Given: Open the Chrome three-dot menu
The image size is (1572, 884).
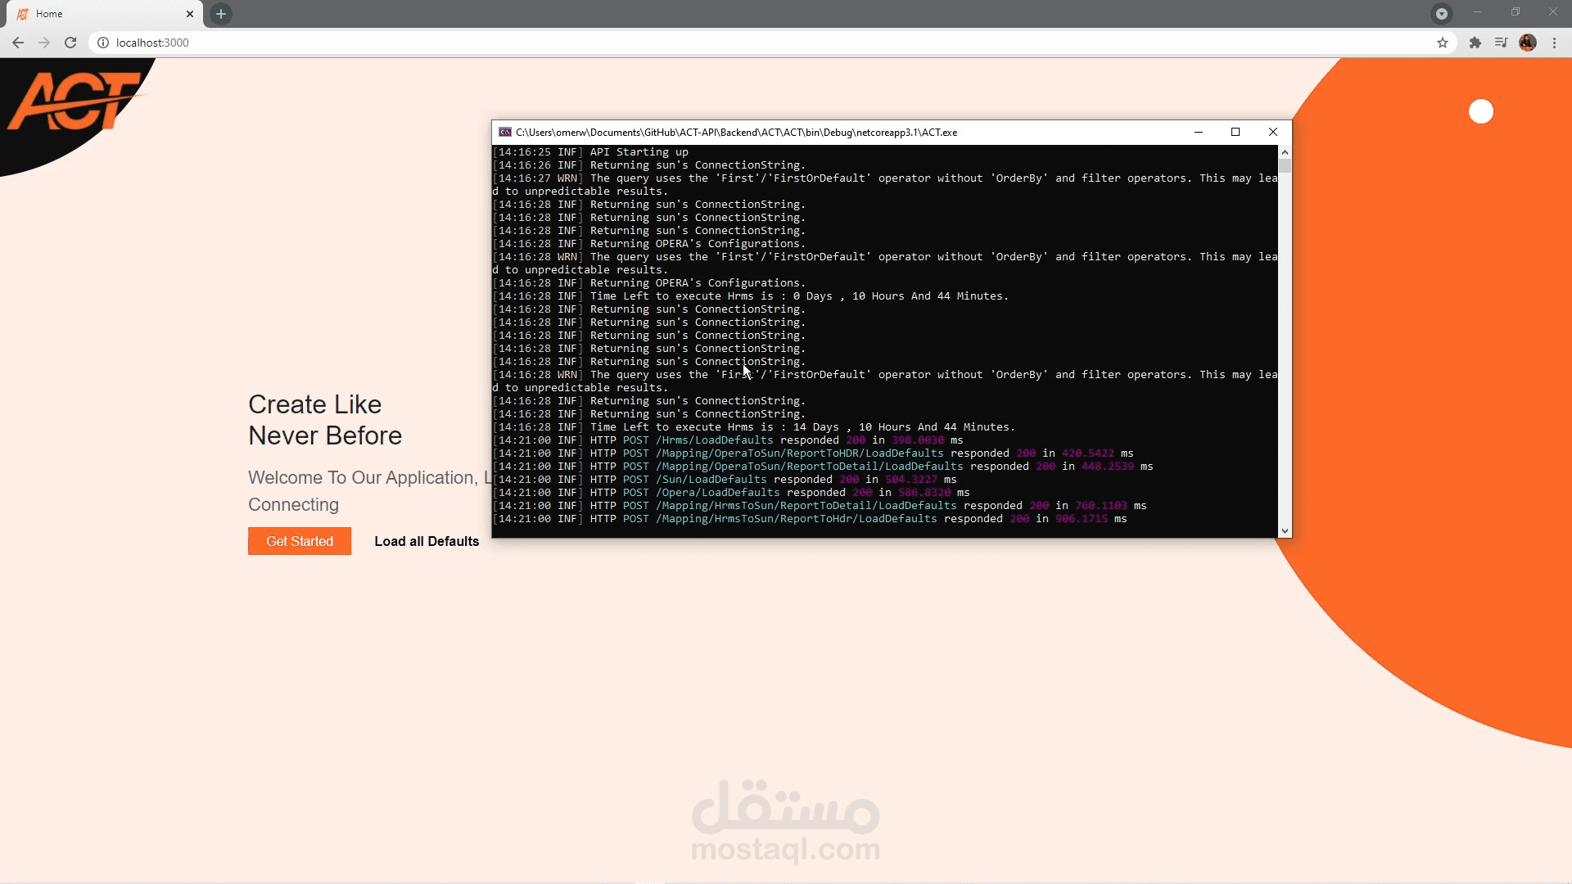Looking at the screenshot, I should 1555,43.
